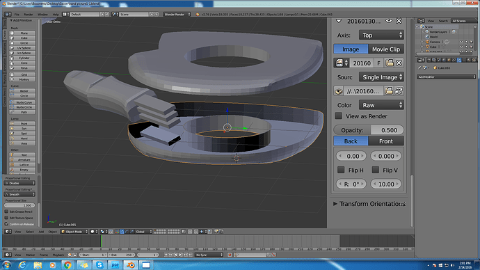The height and width of the screenshot is (270, 480).
Task: Add a Point lamp
Action: coord(22,124)
